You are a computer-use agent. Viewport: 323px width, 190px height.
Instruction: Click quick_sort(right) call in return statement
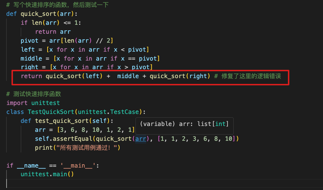180,76
